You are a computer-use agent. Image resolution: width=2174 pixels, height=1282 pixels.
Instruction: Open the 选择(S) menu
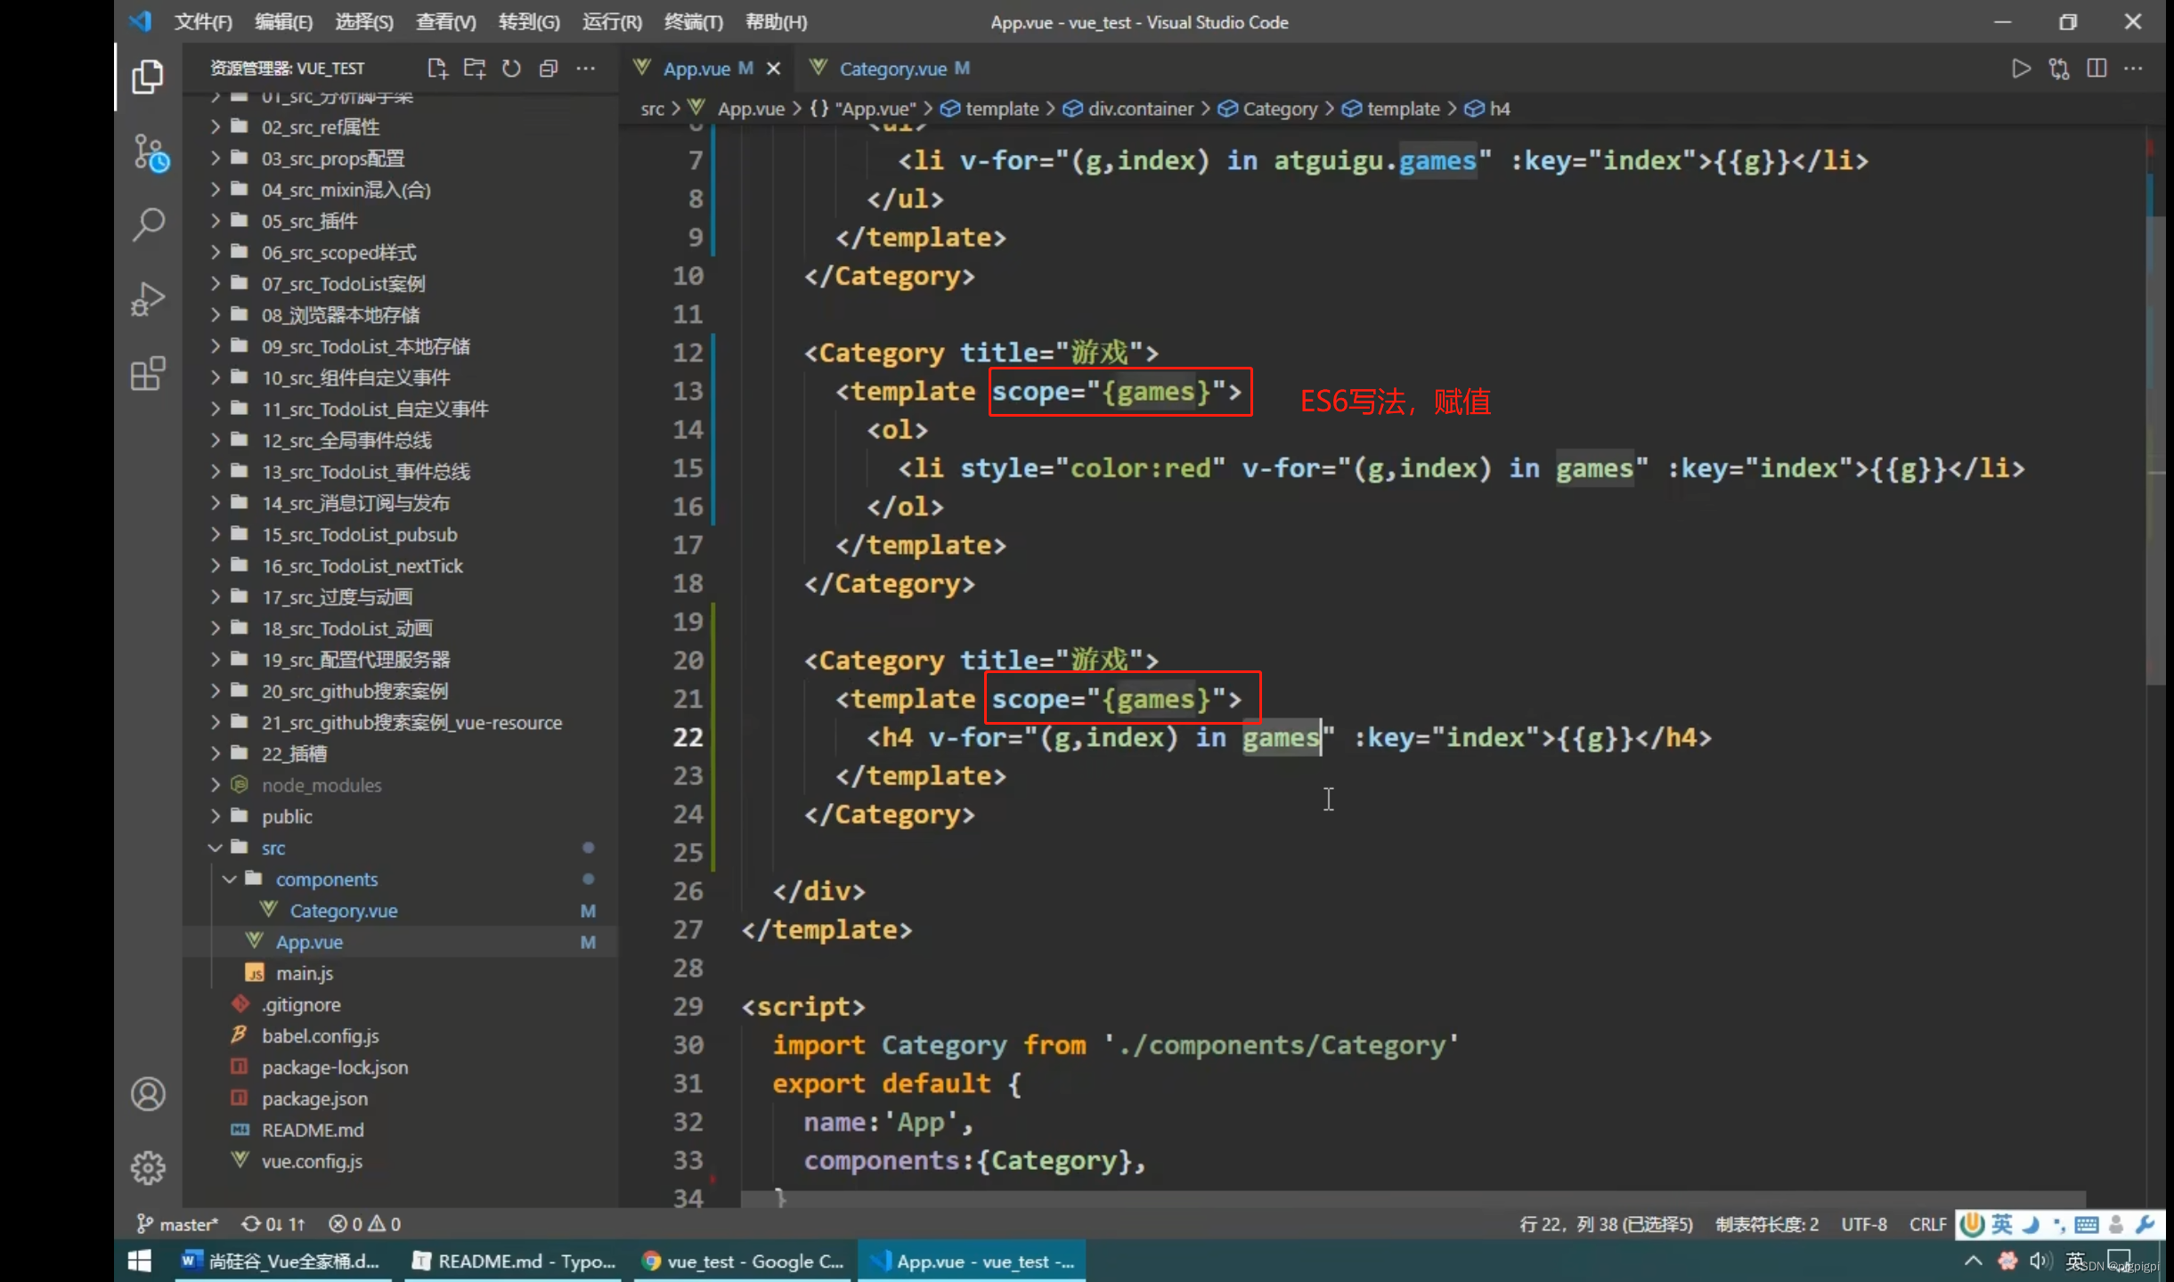[x=364, y=22]
